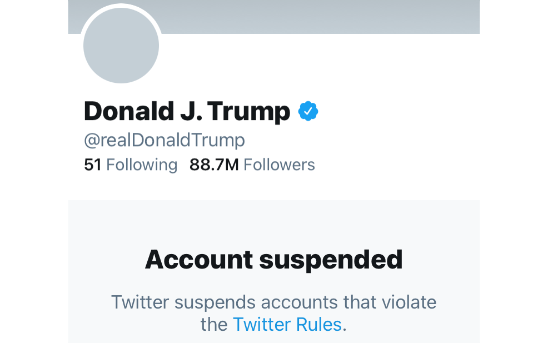Image resolution: width=548 pixels, height=343 pixels.
Task: Click the blue verified checkmark badge
Action: pyautogui.click(x=308, y=112)
